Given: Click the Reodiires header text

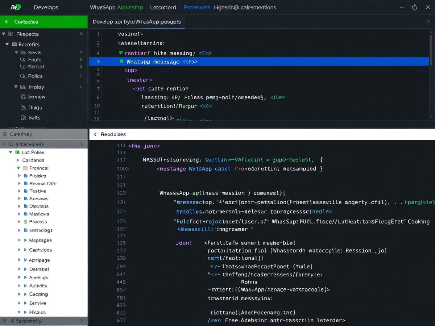Looking at the screenshot, I should [x=113, y=134].
